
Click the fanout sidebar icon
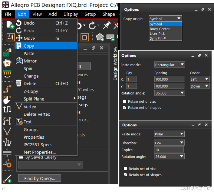[7, 142]
